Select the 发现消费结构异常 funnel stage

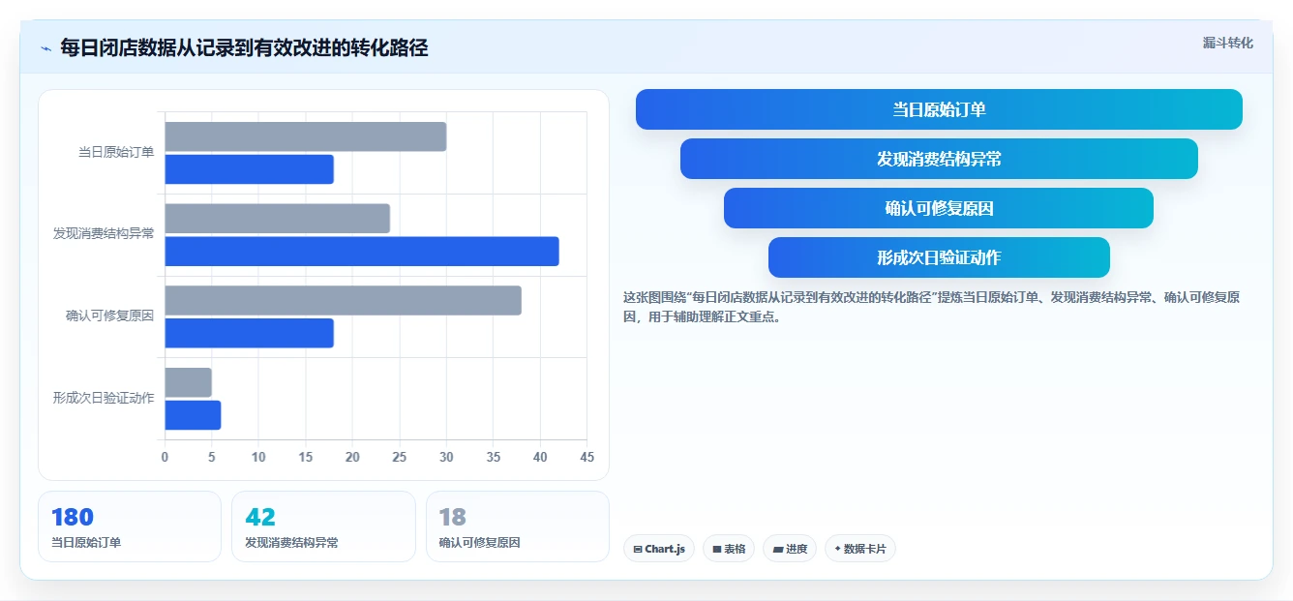[x=939, y=159]
